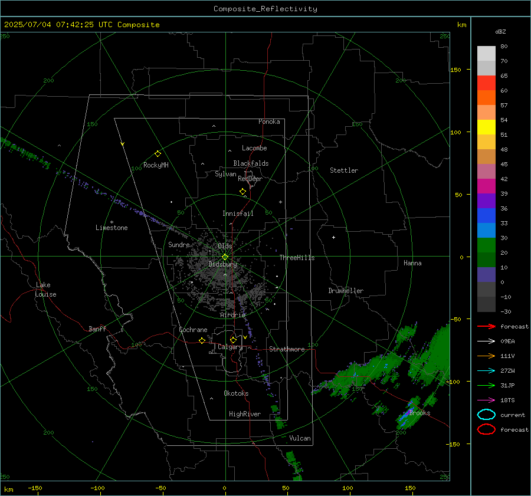Click the Composite_Reflectivity title
Viewport: 531px width, 496px height.
click(265, 9)
